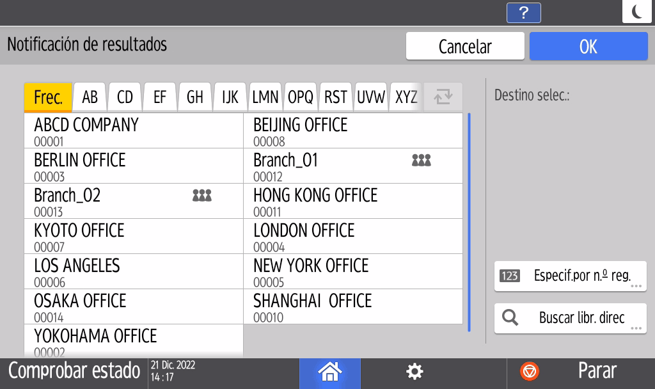Viewport: 655px width, 389px height.
Task: Open the help question mark icon
Action: 523,12
